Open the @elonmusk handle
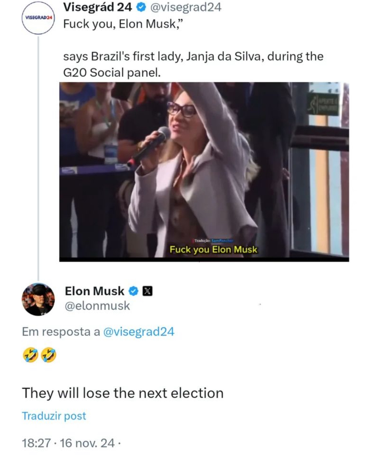This screenshot has width=370, height=457. click(x=97, y=306)
